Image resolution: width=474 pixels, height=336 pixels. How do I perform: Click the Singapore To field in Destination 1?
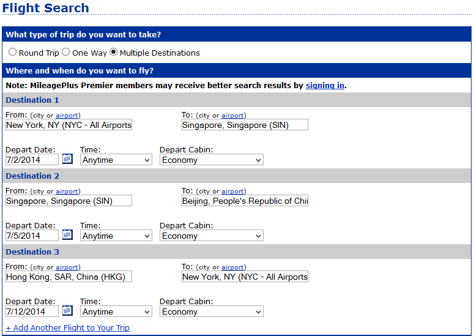[245, 125]
